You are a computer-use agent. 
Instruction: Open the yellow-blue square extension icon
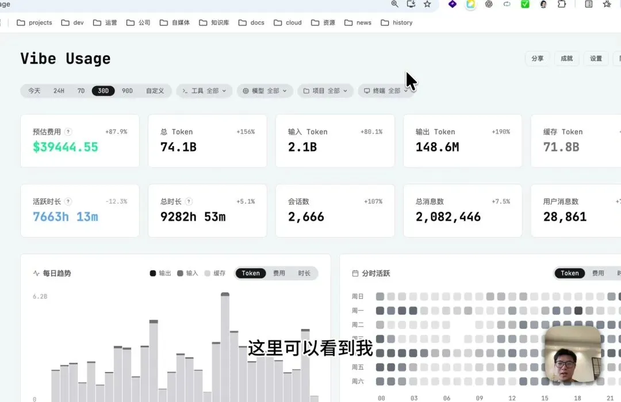(470, 4)
